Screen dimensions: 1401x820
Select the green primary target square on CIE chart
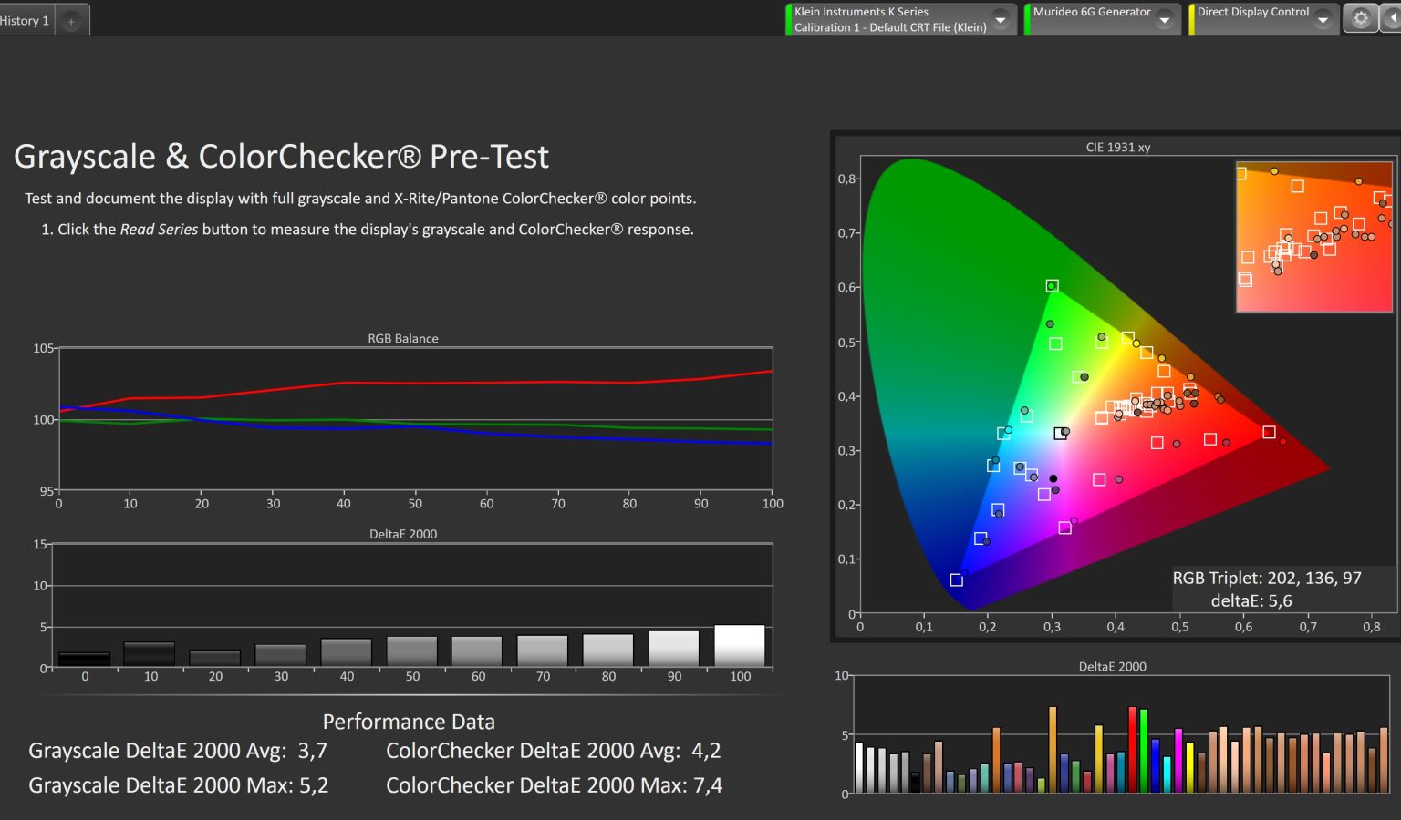pos(1052,286)
